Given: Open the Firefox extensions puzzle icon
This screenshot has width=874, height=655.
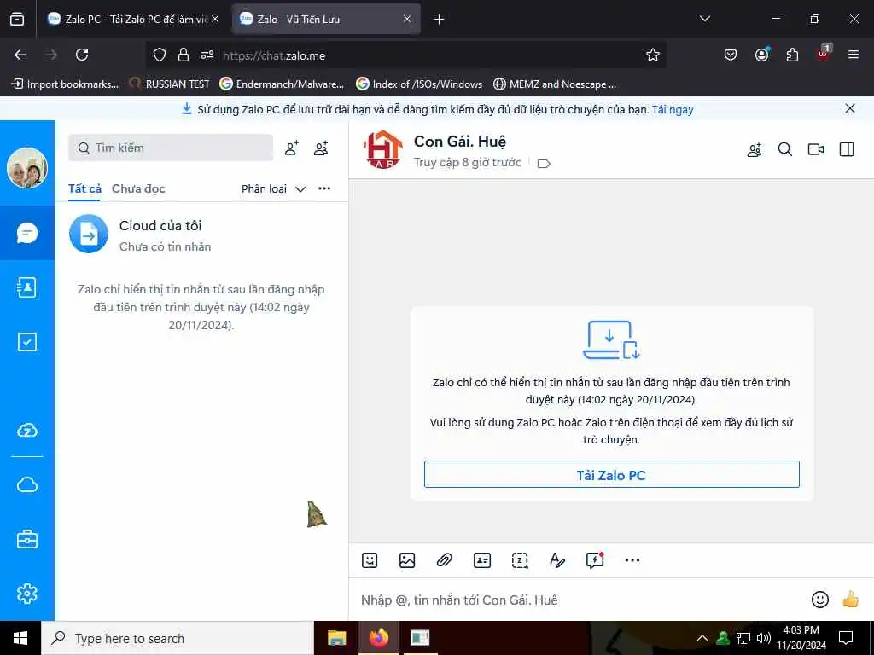Looking at the screenshot, I should [x=792, y=55].
